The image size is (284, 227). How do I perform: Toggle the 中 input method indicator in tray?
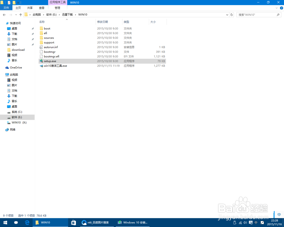pyautogui.click(x=256, y=223)
